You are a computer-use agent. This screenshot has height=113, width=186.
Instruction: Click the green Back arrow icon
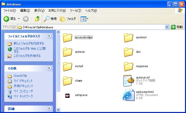[6, 19]
